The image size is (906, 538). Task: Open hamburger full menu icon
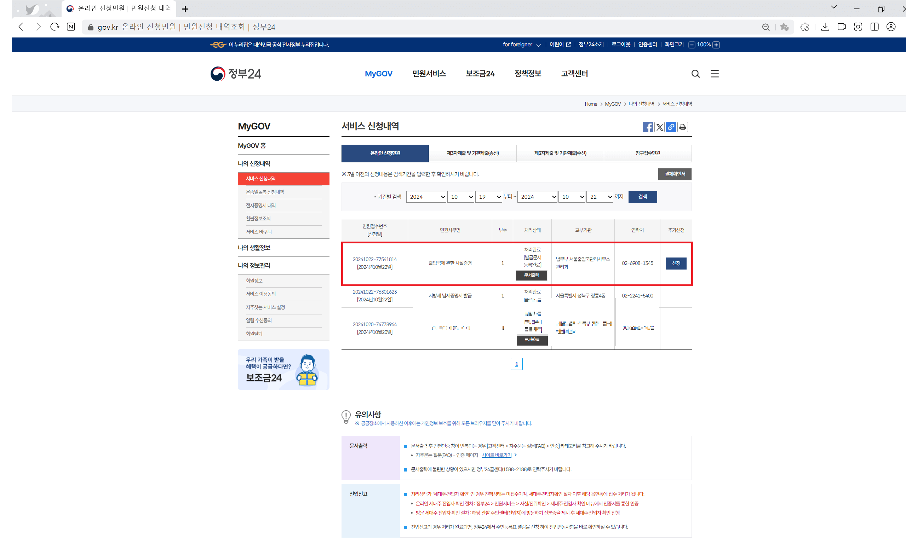point(714,74)
